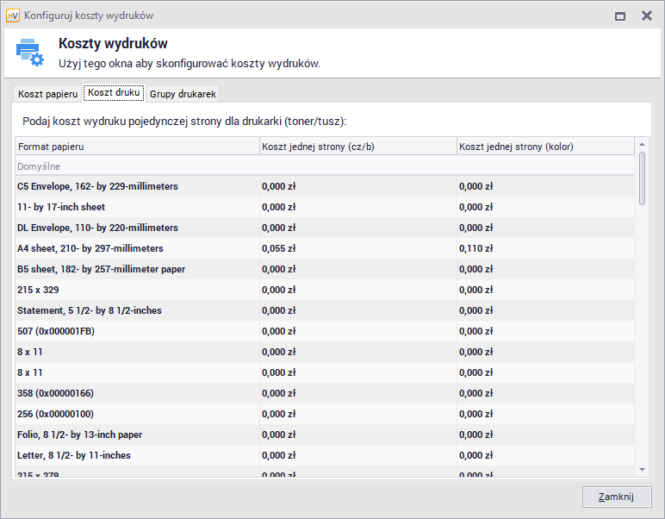Switch to the Koszt papieru tab
Screen dimensions: 665x519
tap(48, 94)
